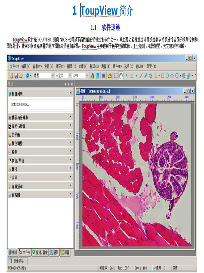
Task: Close the 相机 sidebar panel
Action: 72,84
